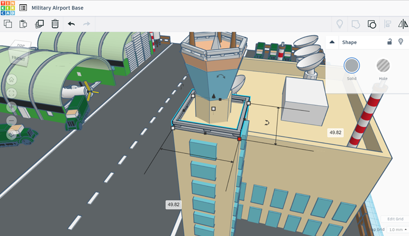This screenshot has width=409, height=236.
Task: Click the red corner resize handle
Action: coord(239,139)
